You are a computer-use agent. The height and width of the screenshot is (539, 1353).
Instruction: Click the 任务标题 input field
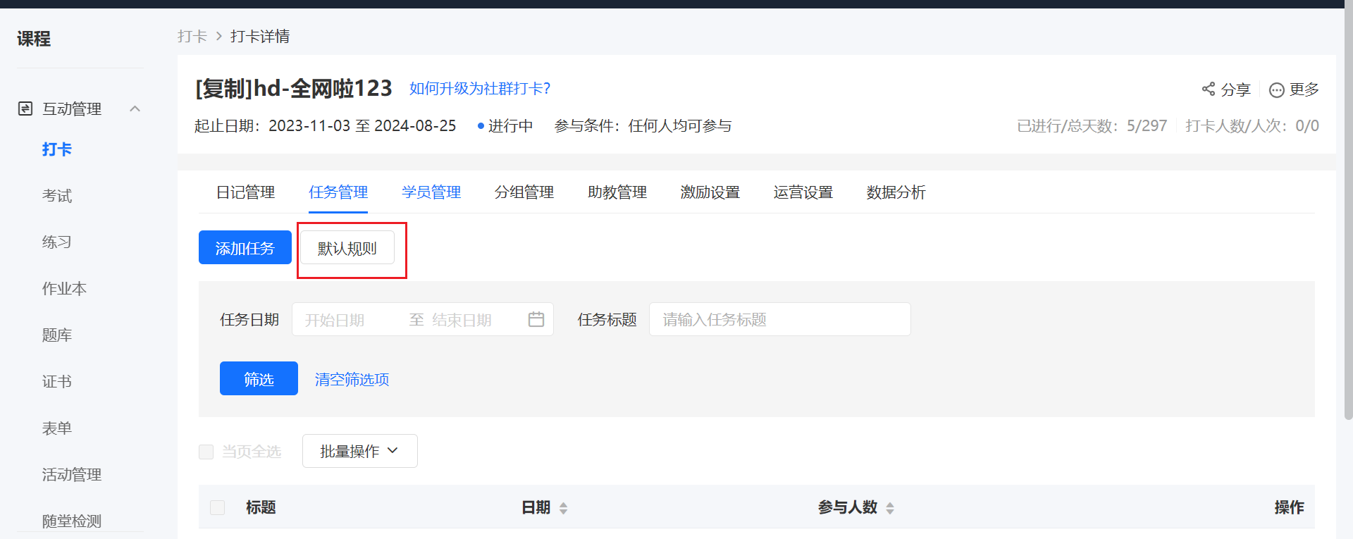(780, 319)
